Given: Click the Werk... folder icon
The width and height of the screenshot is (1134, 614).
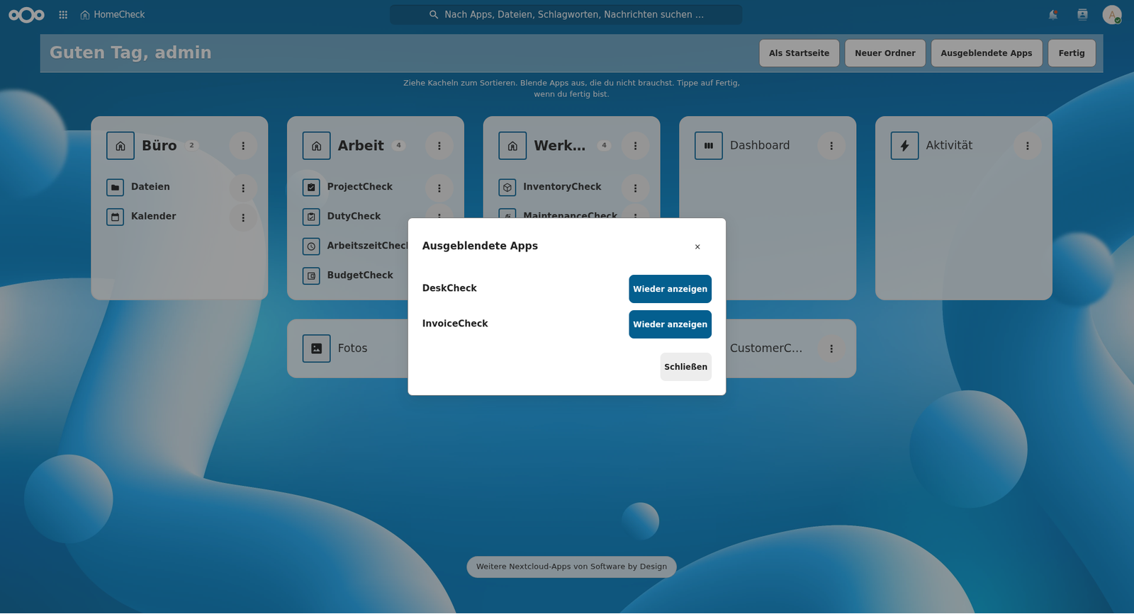Looking at the screenshot, I should point(512,146).
